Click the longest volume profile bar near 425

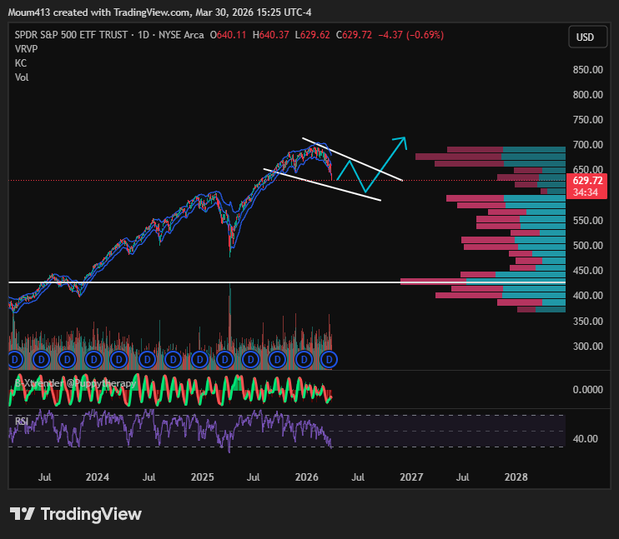click(483, 282)
